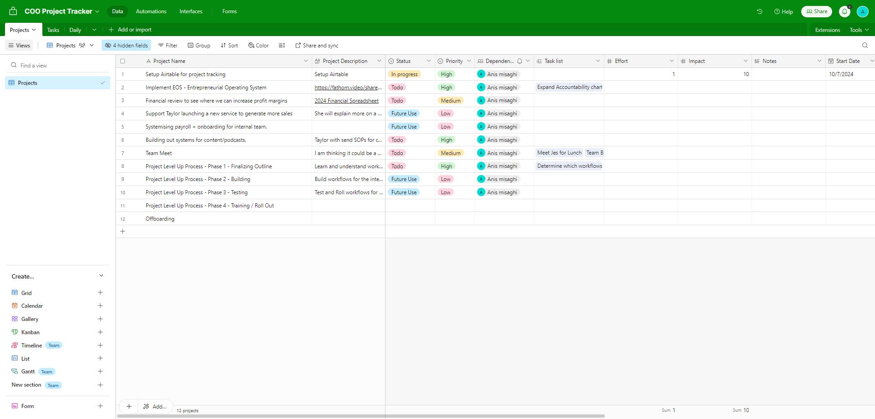Switch to the Automations tab
Screen dimensions: 875x419
point(151,11)
